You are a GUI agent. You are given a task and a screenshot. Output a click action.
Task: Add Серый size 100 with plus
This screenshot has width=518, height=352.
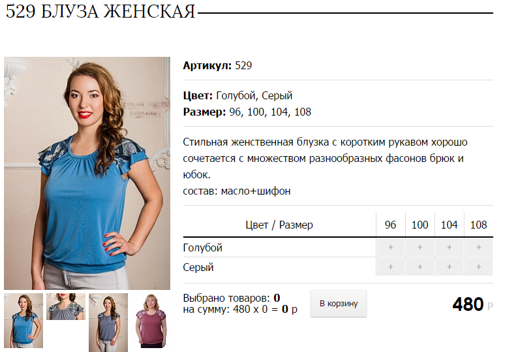tap(420, 267)
